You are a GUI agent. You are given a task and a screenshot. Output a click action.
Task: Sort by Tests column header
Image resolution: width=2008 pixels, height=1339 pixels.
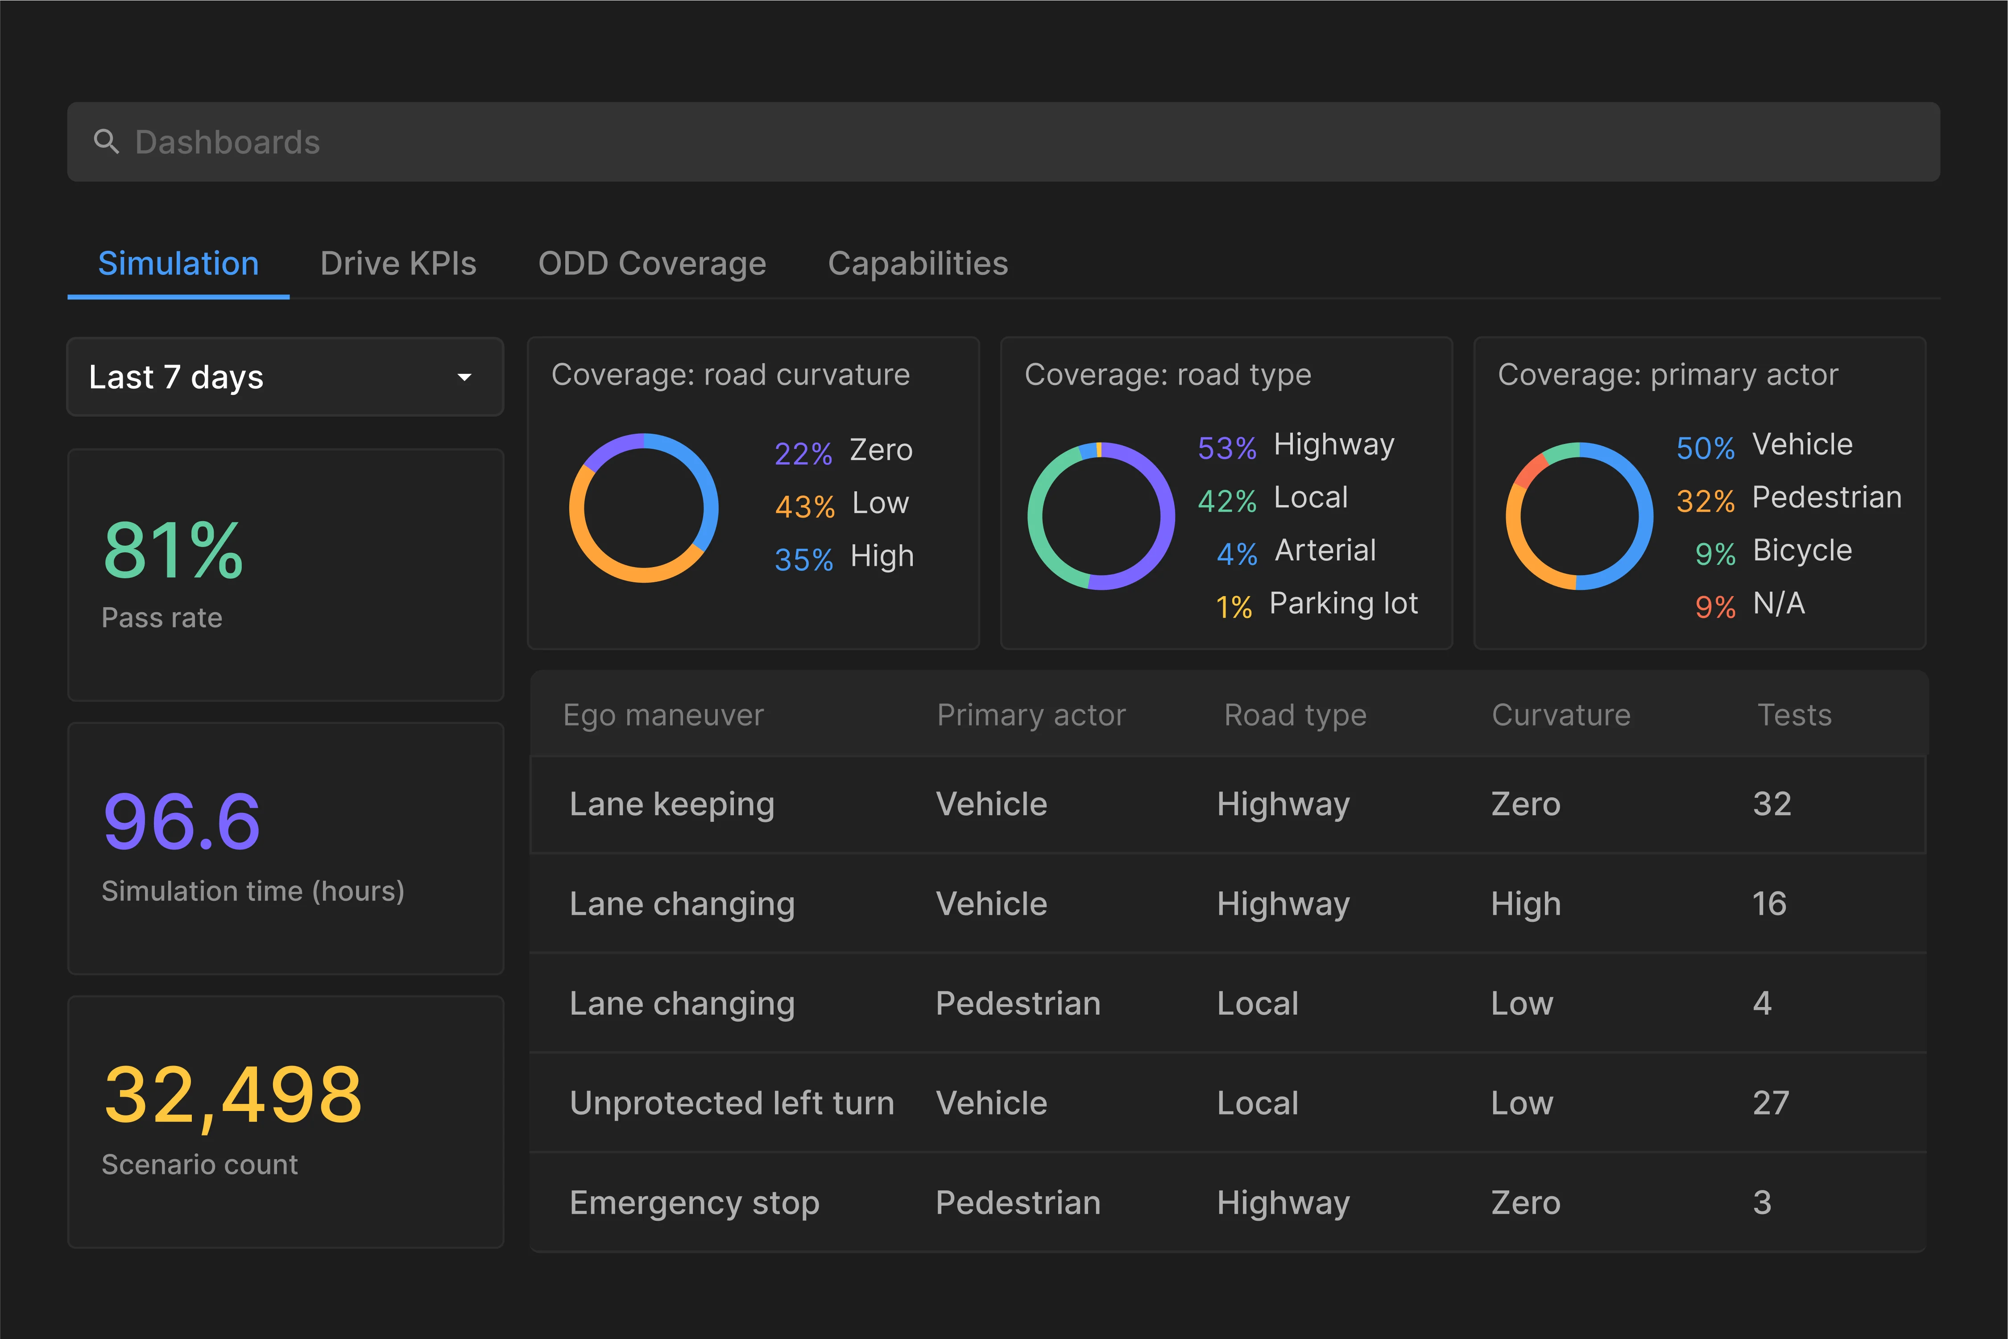[x=1794, y=715]
